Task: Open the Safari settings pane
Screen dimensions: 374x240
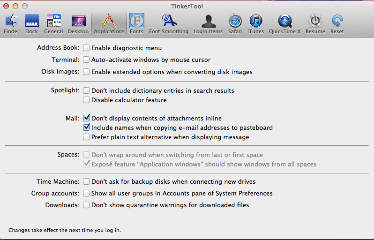Action: [x=235, y=24]
